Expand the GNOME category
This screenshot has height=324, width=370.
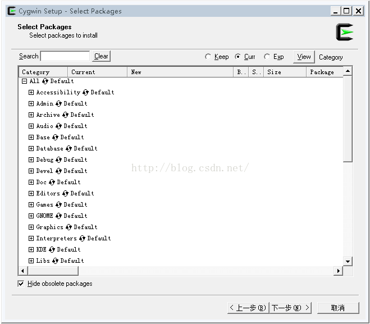tap(31, 216)
